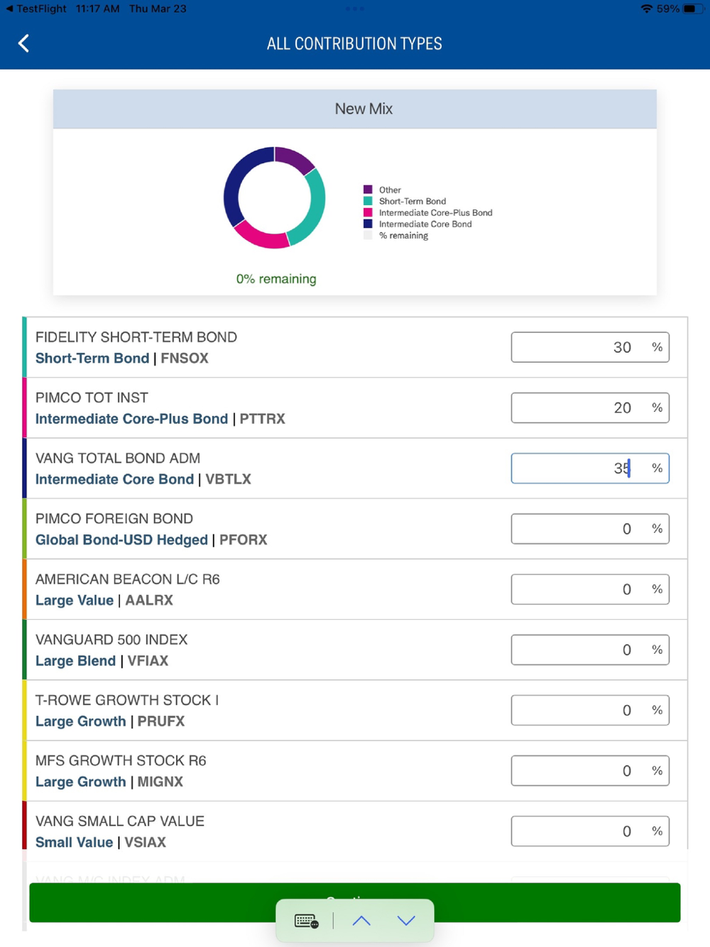The width and height of the screenshot is (710, 947).
Task: Edit VANG SMALL CAP VALUE percentage field
Action: [x=590, y=831]
